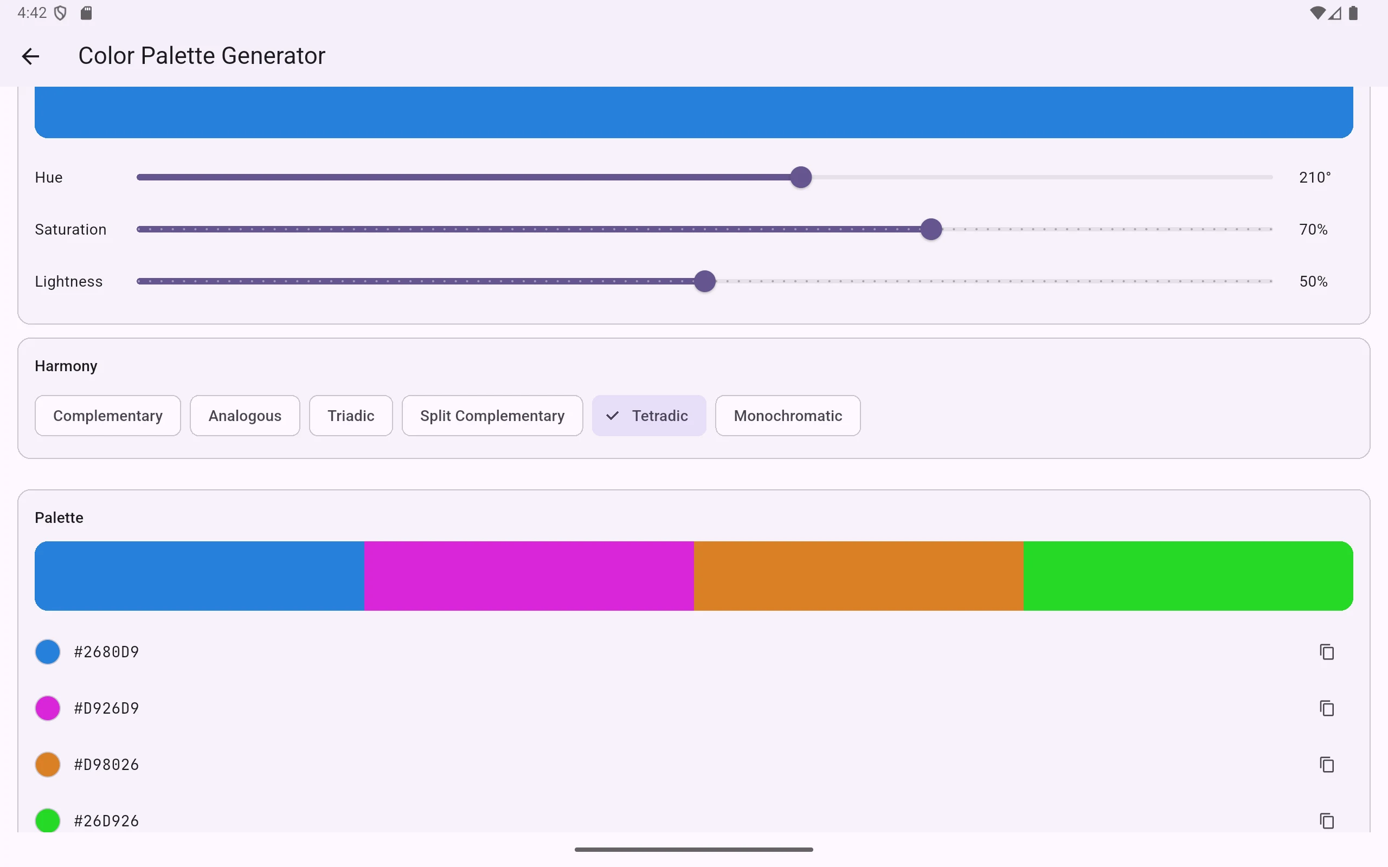Select the Analogous harmony chip
The image size is (1388, 867).
pos(245,416)
